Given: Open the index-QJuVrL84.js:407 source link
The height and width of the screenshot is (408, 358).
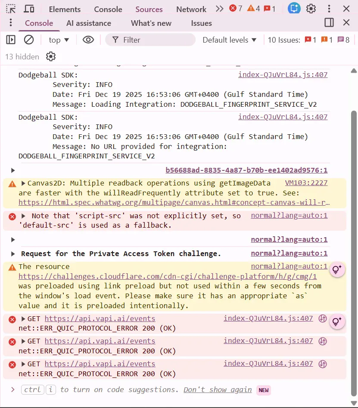Looking at the screenshot, I should tap(283, 74).
